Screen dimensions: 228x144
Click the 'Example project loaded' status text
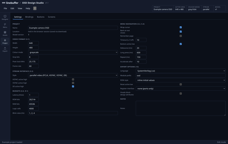[x=12, y=142]
